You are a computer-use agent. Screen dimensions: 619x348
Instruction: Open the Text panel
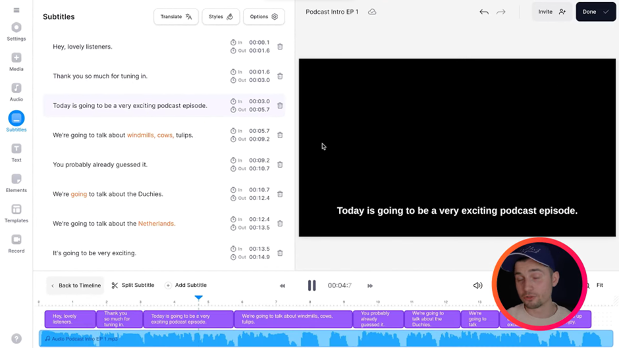pos(16,153)
